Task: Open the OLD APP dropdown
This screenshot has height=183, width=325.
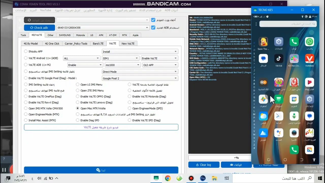Action: coord(160,65)
